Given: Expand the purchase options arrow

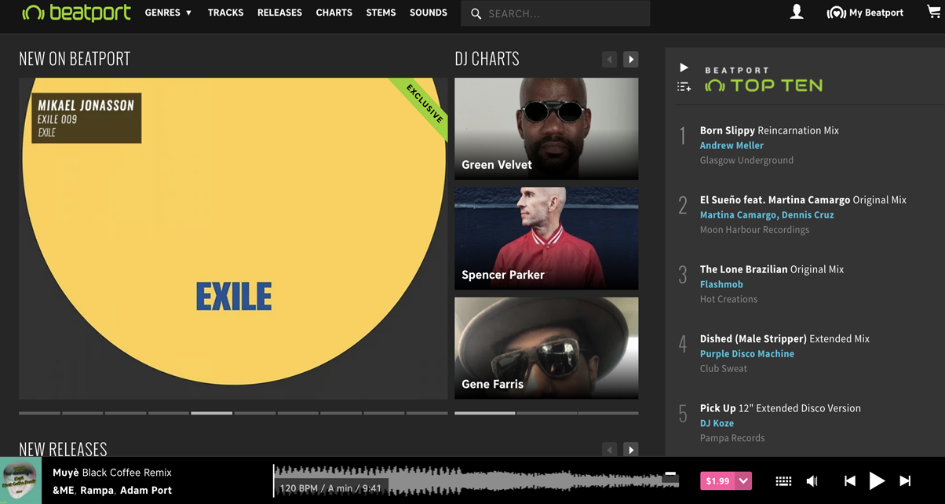Looking at the screenshot, I should [744, 481].
